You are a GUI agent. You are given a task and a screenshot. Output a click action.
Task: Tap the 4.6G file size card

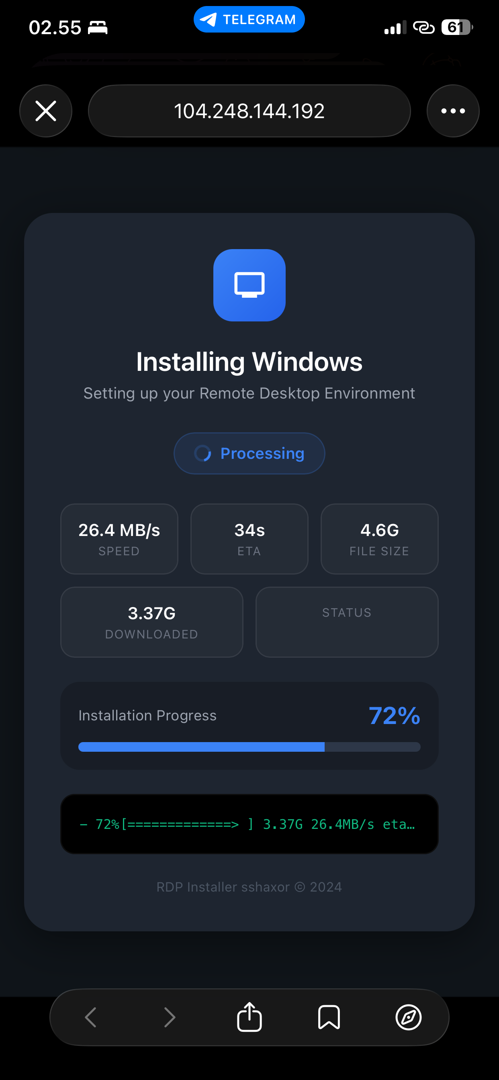pyautogui.click(x=380, y=539)
